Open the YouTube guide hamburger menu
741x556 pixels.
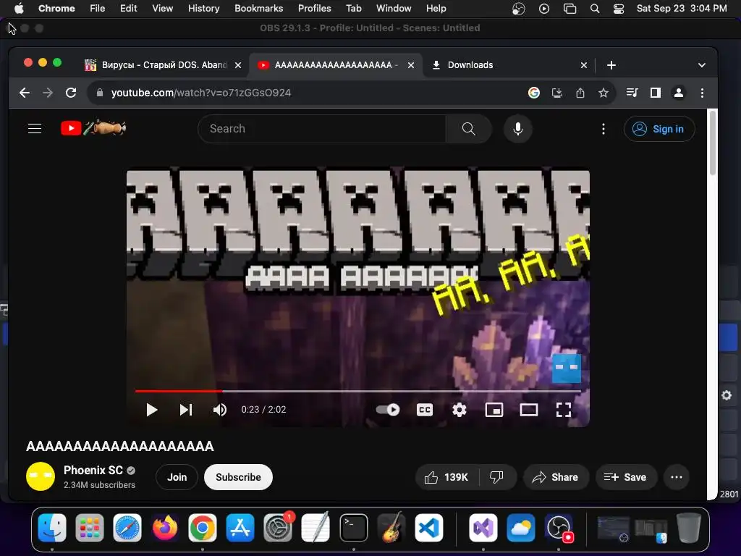(35, 129)
